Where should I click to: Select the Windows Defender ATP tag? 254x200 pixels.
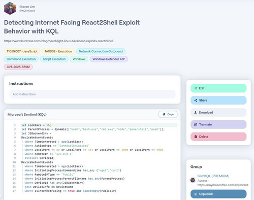point(109,59)
